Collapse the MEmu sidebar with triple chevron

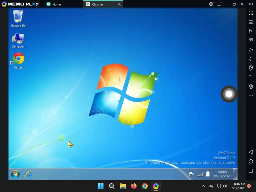251,4
